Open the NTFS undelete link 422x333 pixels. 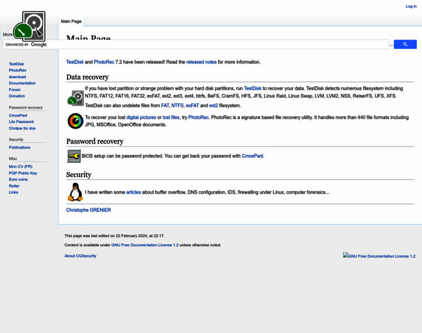coord(177,105)
